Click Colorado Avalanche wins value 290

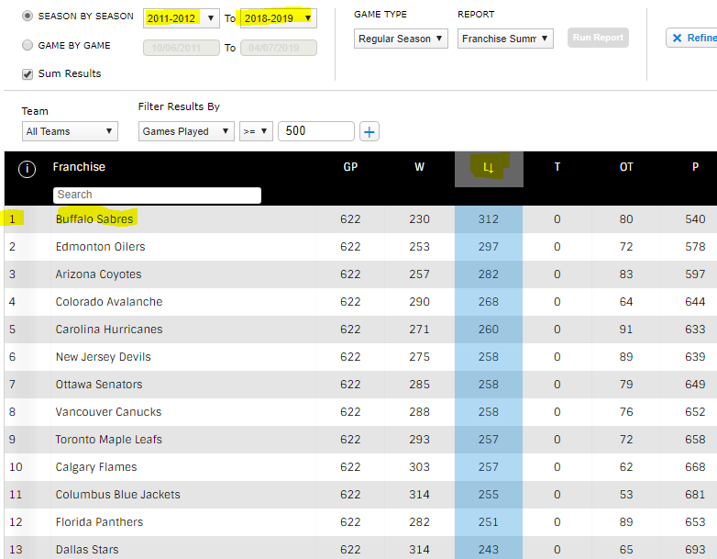point(419,302)
